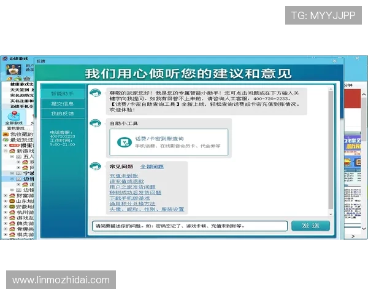
Task: Open the 误充值或退款 question link
Action: click(x=127, y=181)
